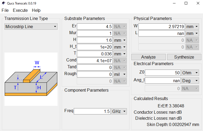Screen dimensions: 203x131
Task: Change the Z0 Ohm unit dropdown
Action: pyautogui.click(x=190, y=73)
